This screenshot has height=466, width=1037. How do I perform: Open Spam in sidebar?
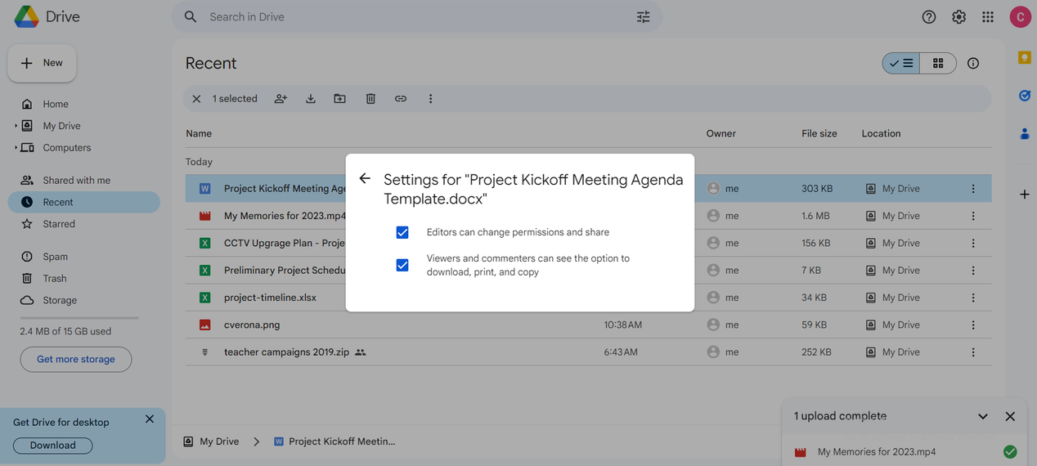(x=56, y=257)
